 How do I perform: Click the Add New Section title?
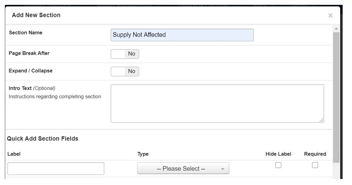tap(36, 15)
